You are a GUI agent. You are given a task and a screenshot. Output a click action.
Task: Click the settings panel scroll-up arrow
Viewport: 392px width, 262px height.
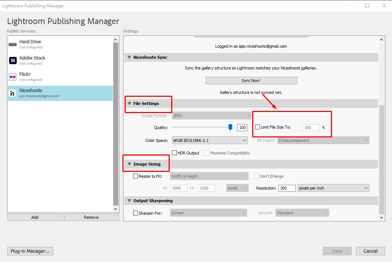pos(382,40)
